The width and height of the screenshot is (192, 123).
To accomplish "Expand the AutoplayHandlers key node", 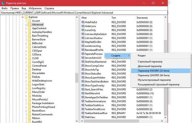I will coord(26,32).
